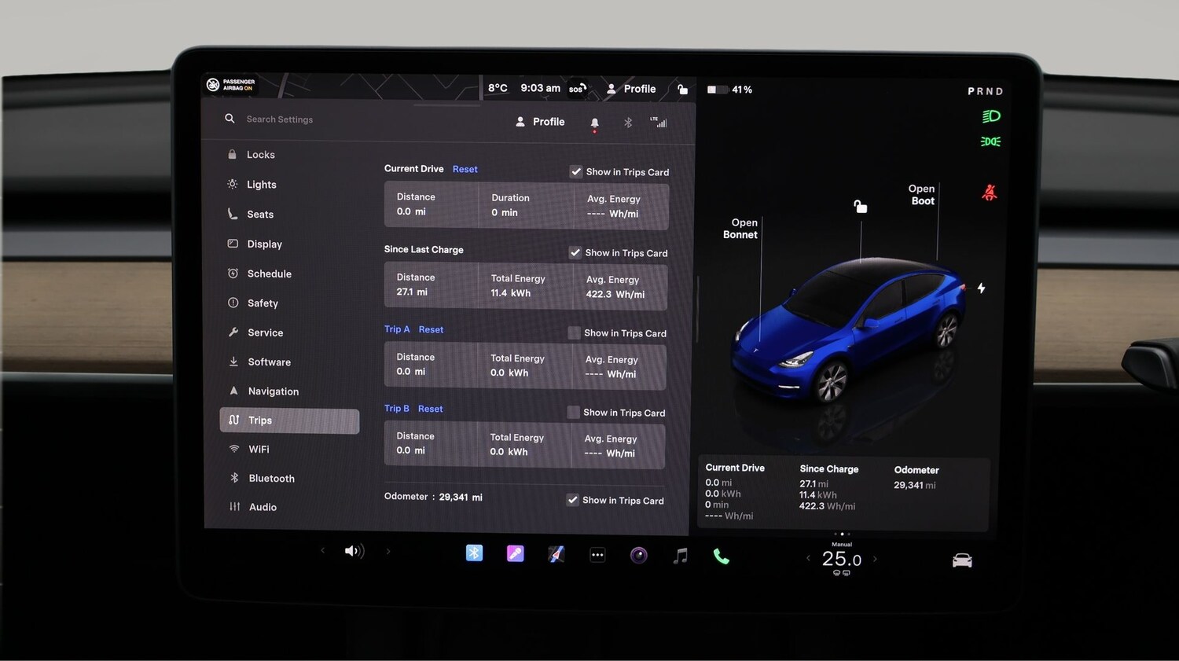Open the Phone app from the dock
Image resolution: width=1179 pixels, height=661 pixels.
click(x=722, y=555)
